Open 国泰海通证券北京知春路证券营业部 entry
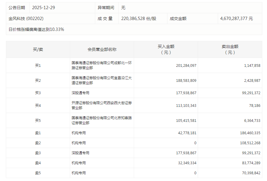 pos(101,120)
